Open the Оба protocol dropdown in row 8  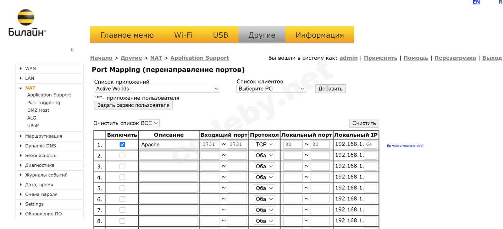pyautogui.click(x=264, y=221)
